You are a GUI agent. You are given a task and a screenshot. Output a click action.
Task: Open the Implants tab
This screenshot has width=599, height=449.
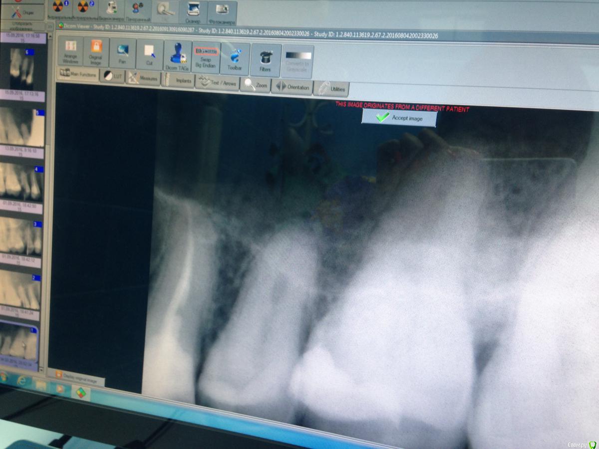pyautogui.click(x=178, y=80)
